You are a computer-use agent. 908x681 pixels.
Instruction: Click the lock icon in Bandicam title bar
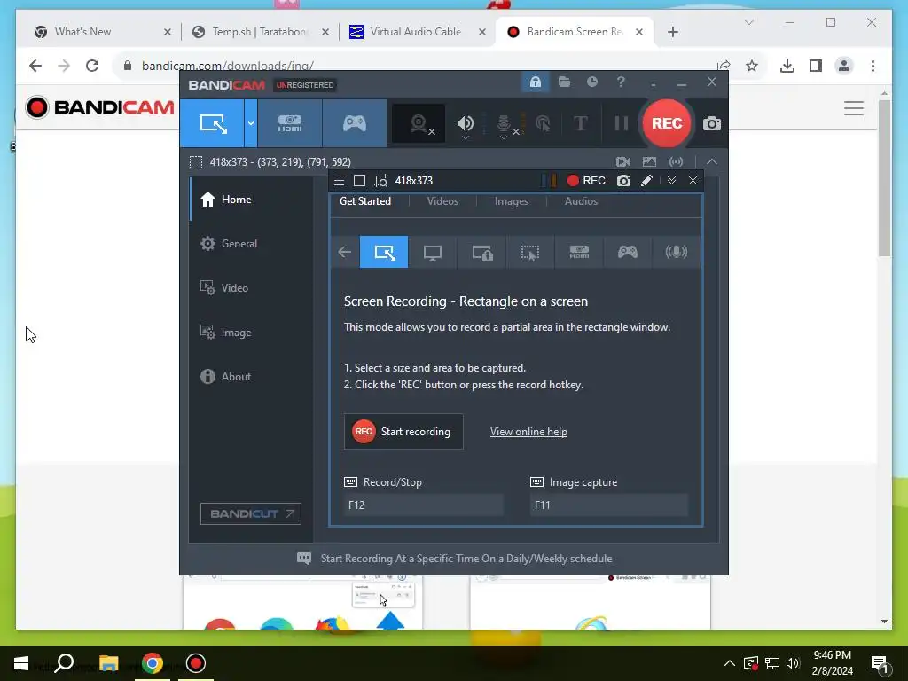tap(535, 82)
